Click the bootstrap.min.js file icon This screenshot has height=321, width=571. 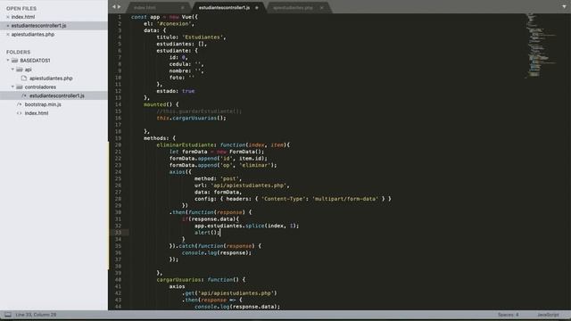tap(20, 104)
